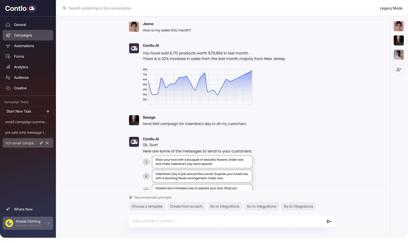The width and height of the screenshot is (408, 243).
Task: Dismiss the 'rich email campa..' task via X
Action: tap(47, 143)
